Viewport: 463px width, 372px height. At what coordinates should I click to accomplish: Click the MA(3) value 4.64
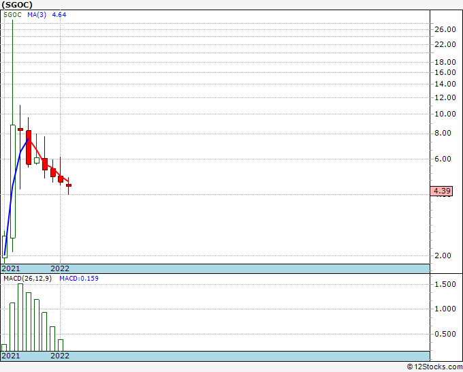point(59,15)
